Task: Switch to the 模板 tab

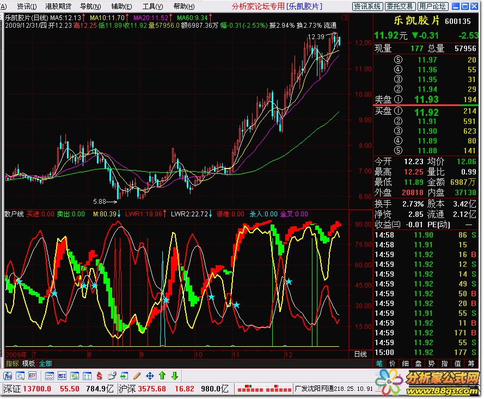Action: (28, 364)
